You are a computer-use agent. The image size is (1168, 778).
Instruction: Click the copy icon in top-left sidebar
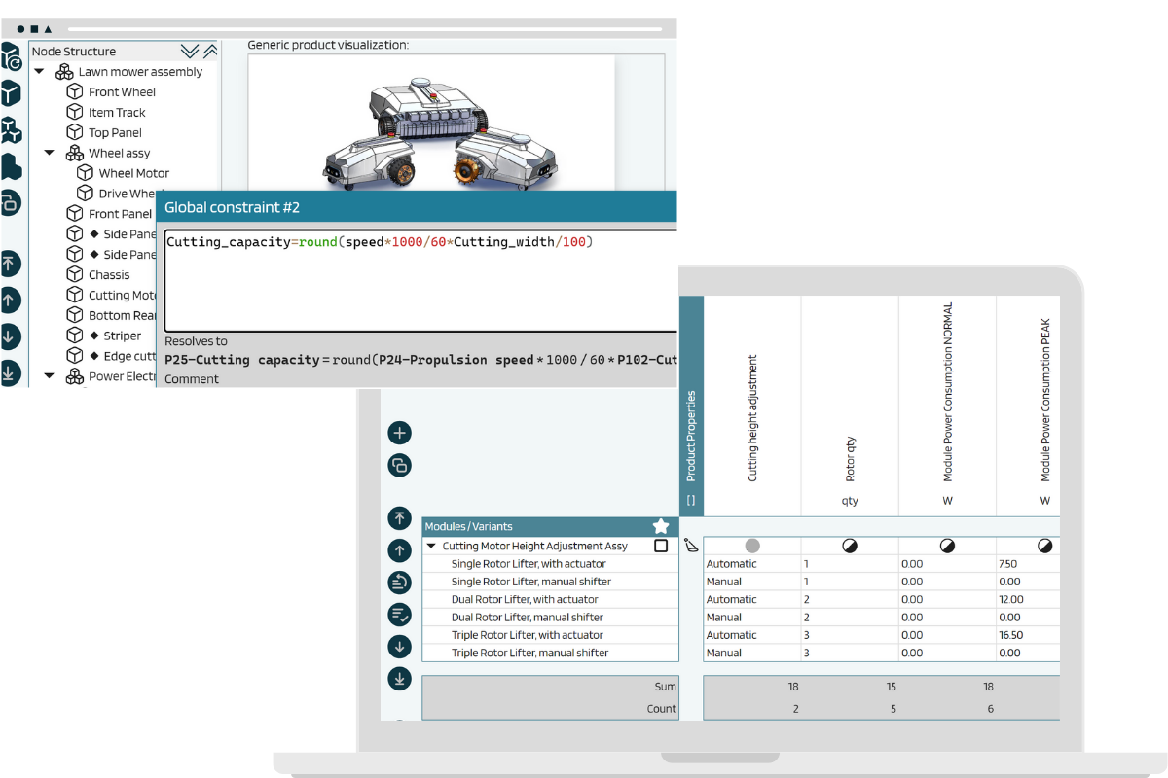pyautogui.click(x=10, y=202)
